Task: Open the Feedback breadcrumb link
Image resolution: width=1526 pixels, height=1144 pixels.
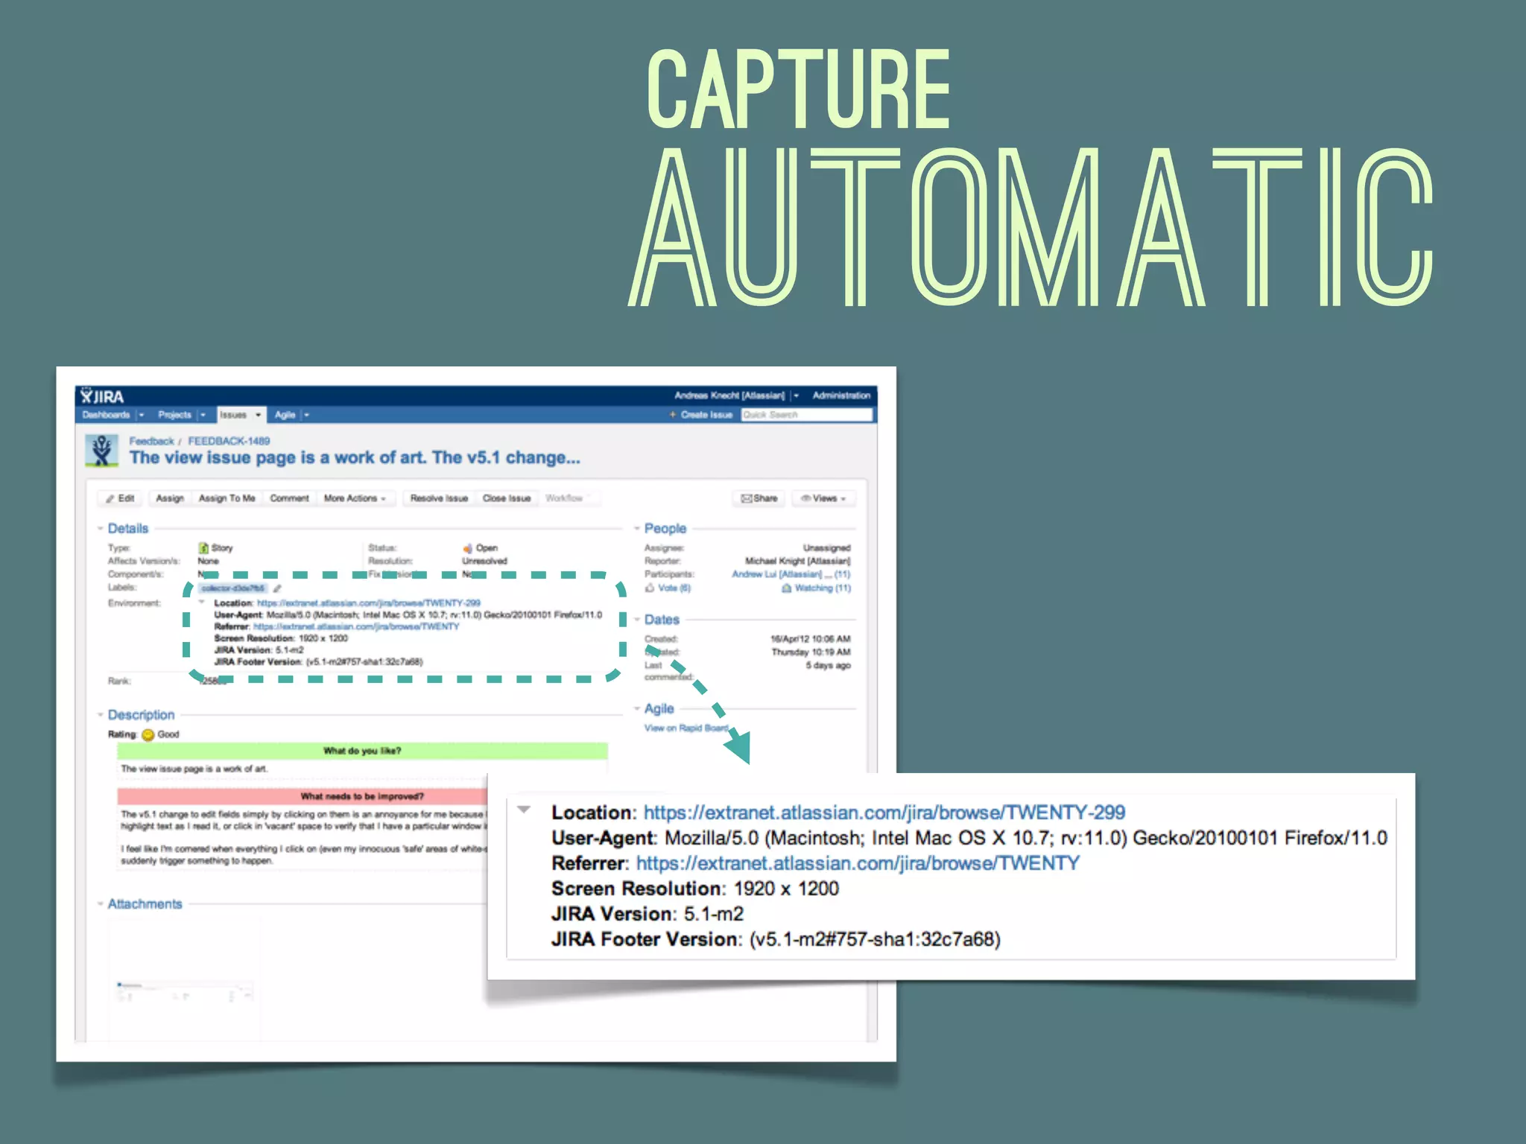Action: [151, 441]
